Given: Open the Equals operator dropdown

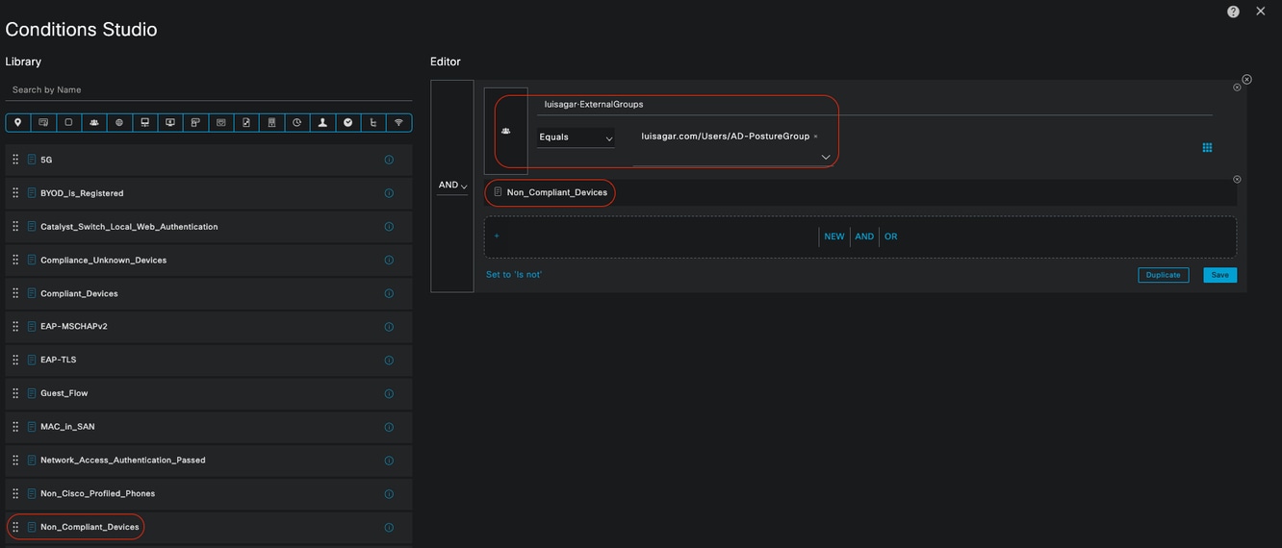Looking at the screenshot, I should 576,137.
